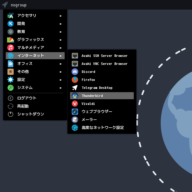192x192 pixels.
Task: Expand the アクセサリ submenu arrow
Action: click(60, 16)
